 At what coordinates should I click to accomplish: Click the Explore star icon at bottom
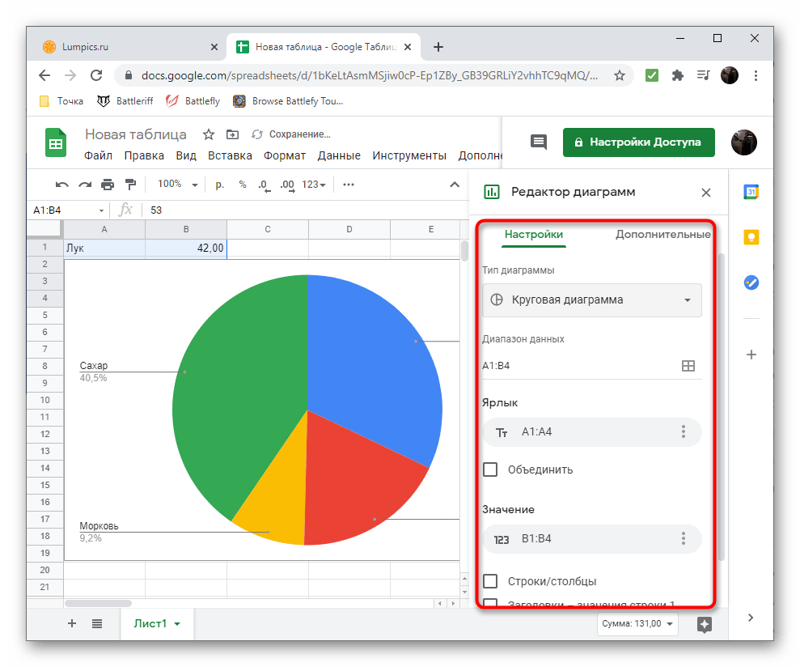704,624
